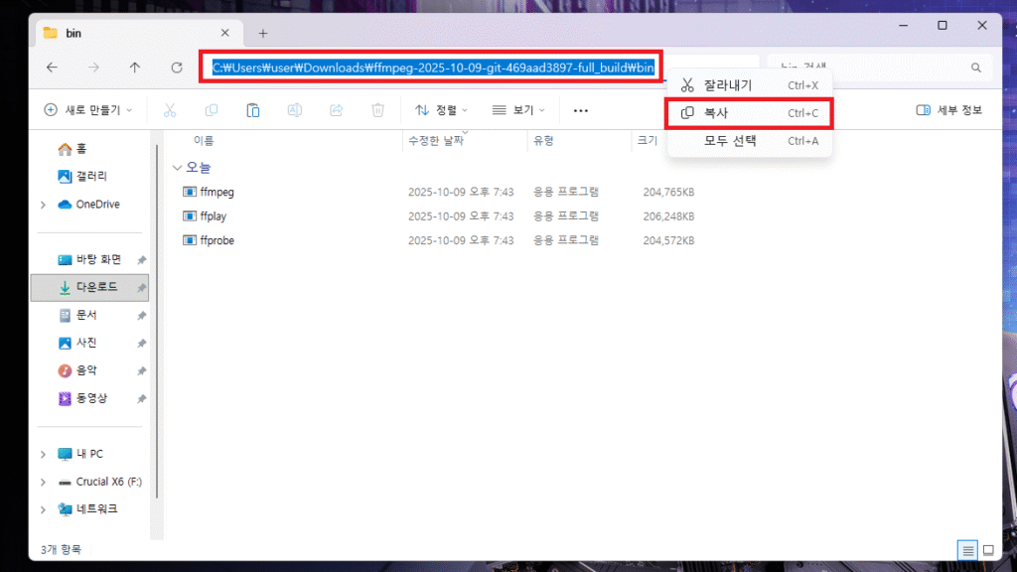1017x572 pixels.
Task: Click the Delete trash can icon
Action: coord(377,110)
